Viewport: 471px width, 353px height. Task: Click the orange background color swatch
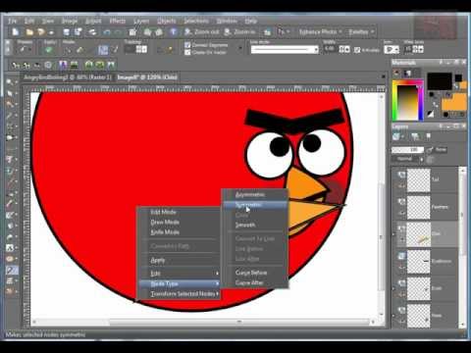click(x=454, y=103)
